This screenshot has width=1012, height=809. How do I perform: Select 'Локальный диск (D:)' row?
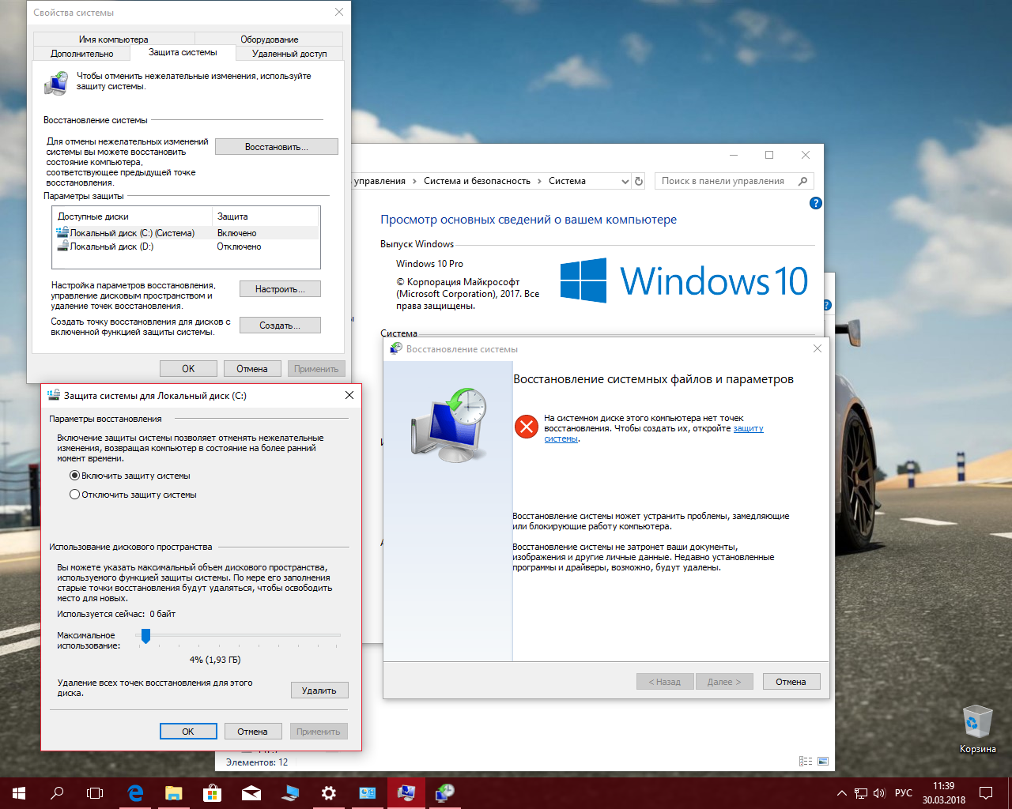click(187, 246)
